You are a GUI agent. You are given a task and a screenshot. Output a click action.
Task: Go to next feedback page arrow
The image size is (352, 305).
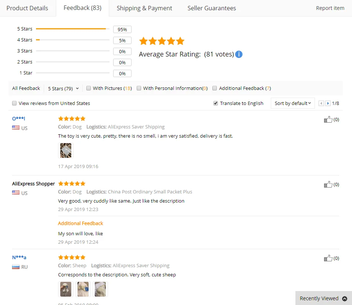328,104
